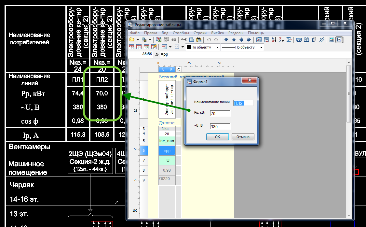The image size is (366, 227).
Task: Click Отмена in the Форма1 dialog
Action: coord(243,137)
